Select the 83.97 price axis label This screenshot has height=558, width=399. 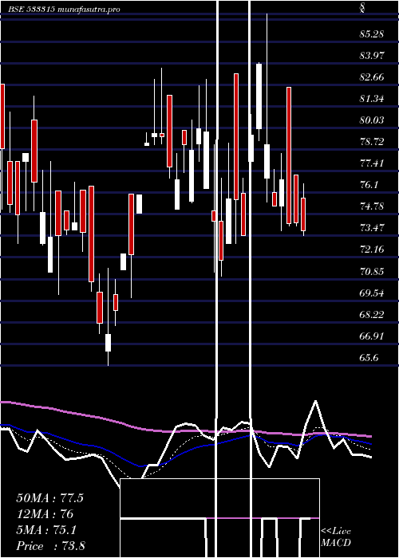(372, 56)
